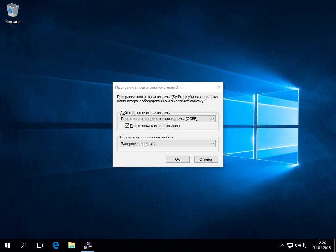336x252 pixels.
Task: Select the dialog title Программа подготовки системы 3.14
Action: pos(149,87)
